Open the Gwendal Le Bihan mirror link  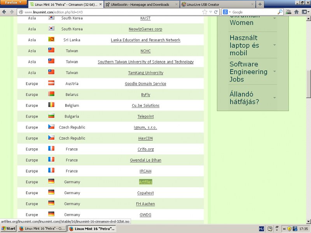pyautogui.click(x=145, y=160)
